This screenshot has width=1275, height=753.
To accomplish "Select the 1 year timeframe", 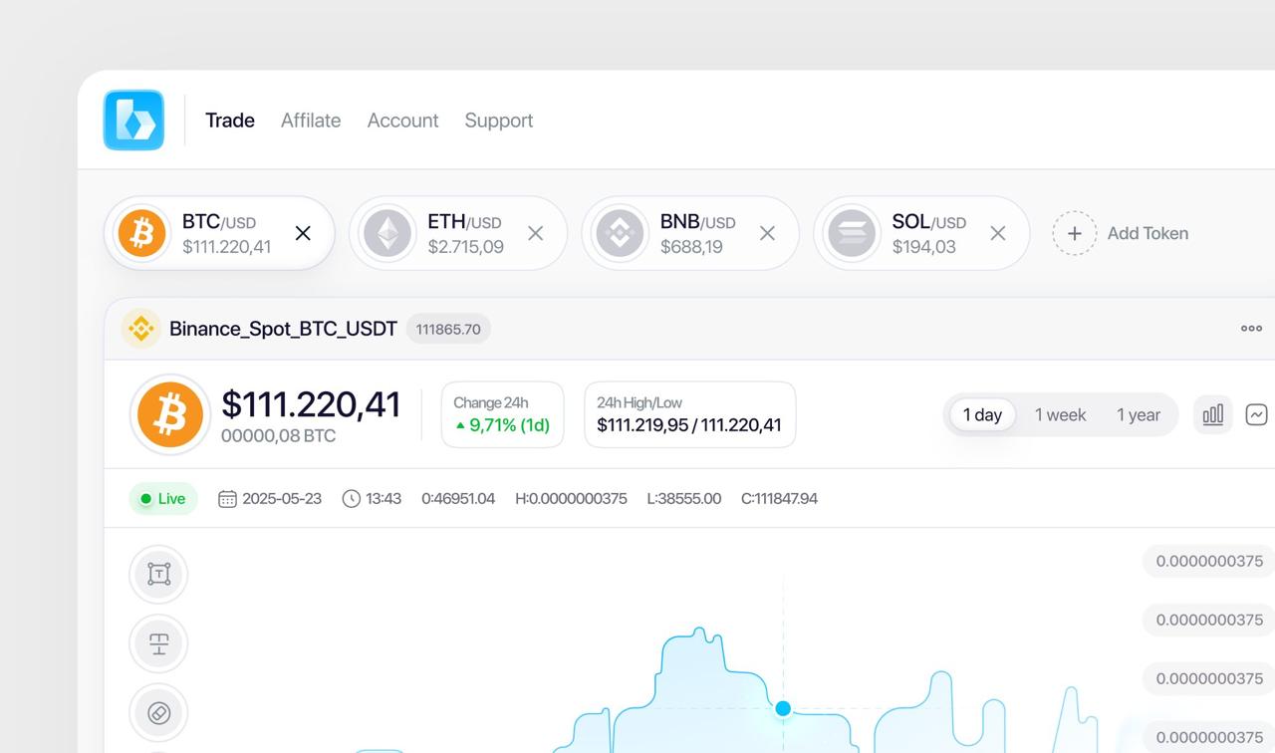I will tap(1139, 414).
